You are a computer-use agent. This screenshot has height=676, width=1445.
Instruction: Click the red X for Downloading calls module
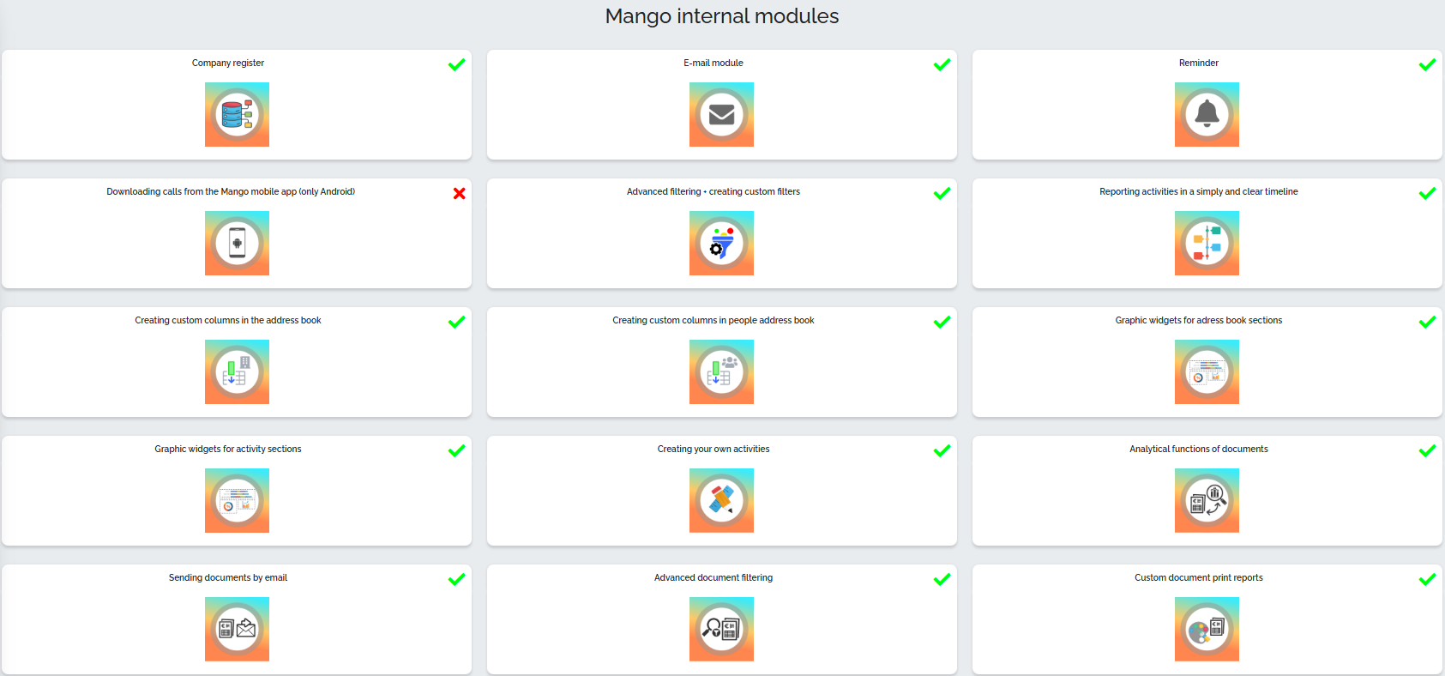(x=459, y=193)
